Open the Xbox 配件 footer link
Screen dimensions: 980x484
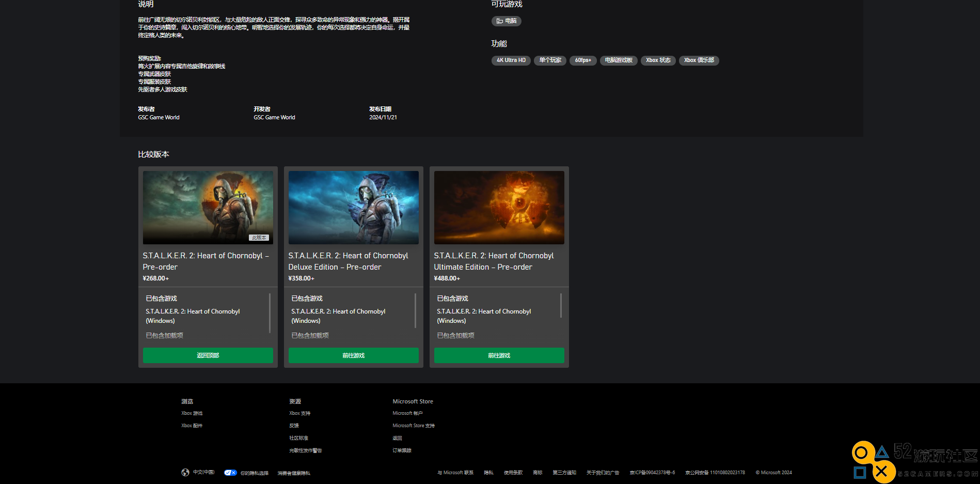(x=192, y=426)
